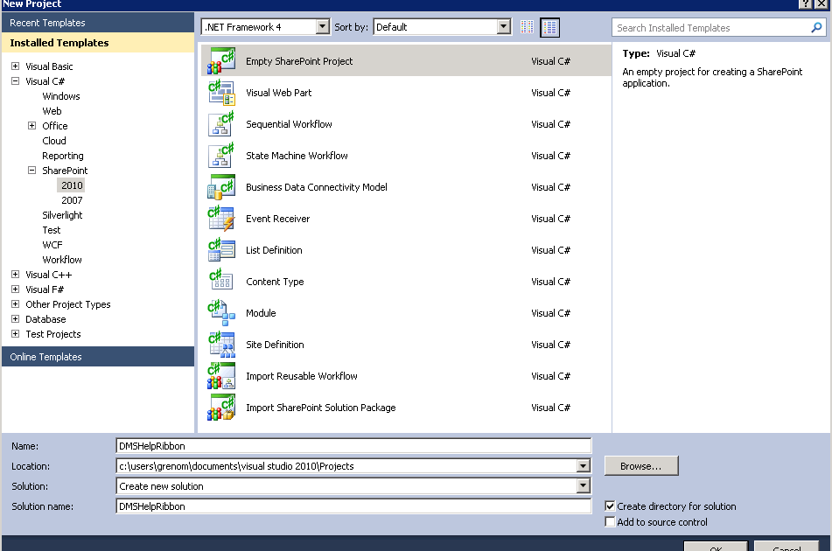Click the Module template icon

click(221, 313)
